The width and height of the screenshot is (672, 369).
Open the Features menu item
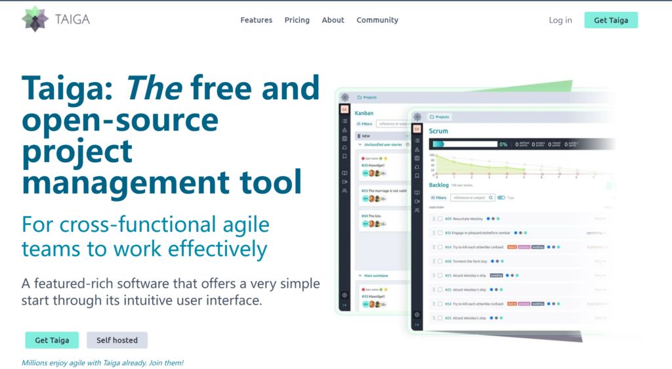[x=257, y=20]
